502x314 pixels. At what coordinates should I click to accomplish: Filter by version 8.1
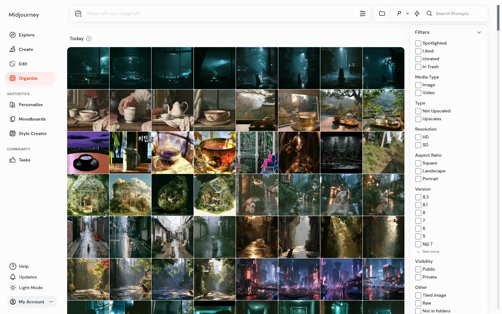click(418, 205)
